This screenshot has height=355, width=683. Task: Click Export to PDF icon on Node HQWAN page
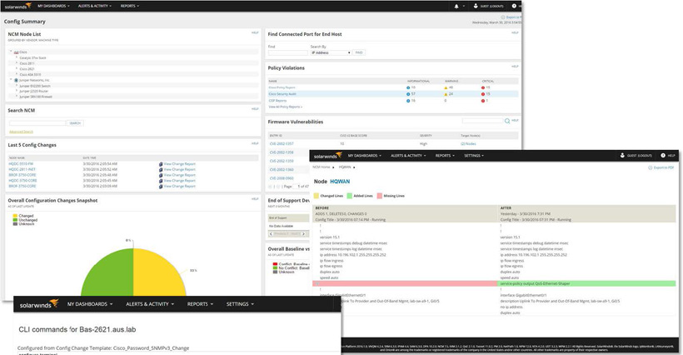(x=650, y=167)
